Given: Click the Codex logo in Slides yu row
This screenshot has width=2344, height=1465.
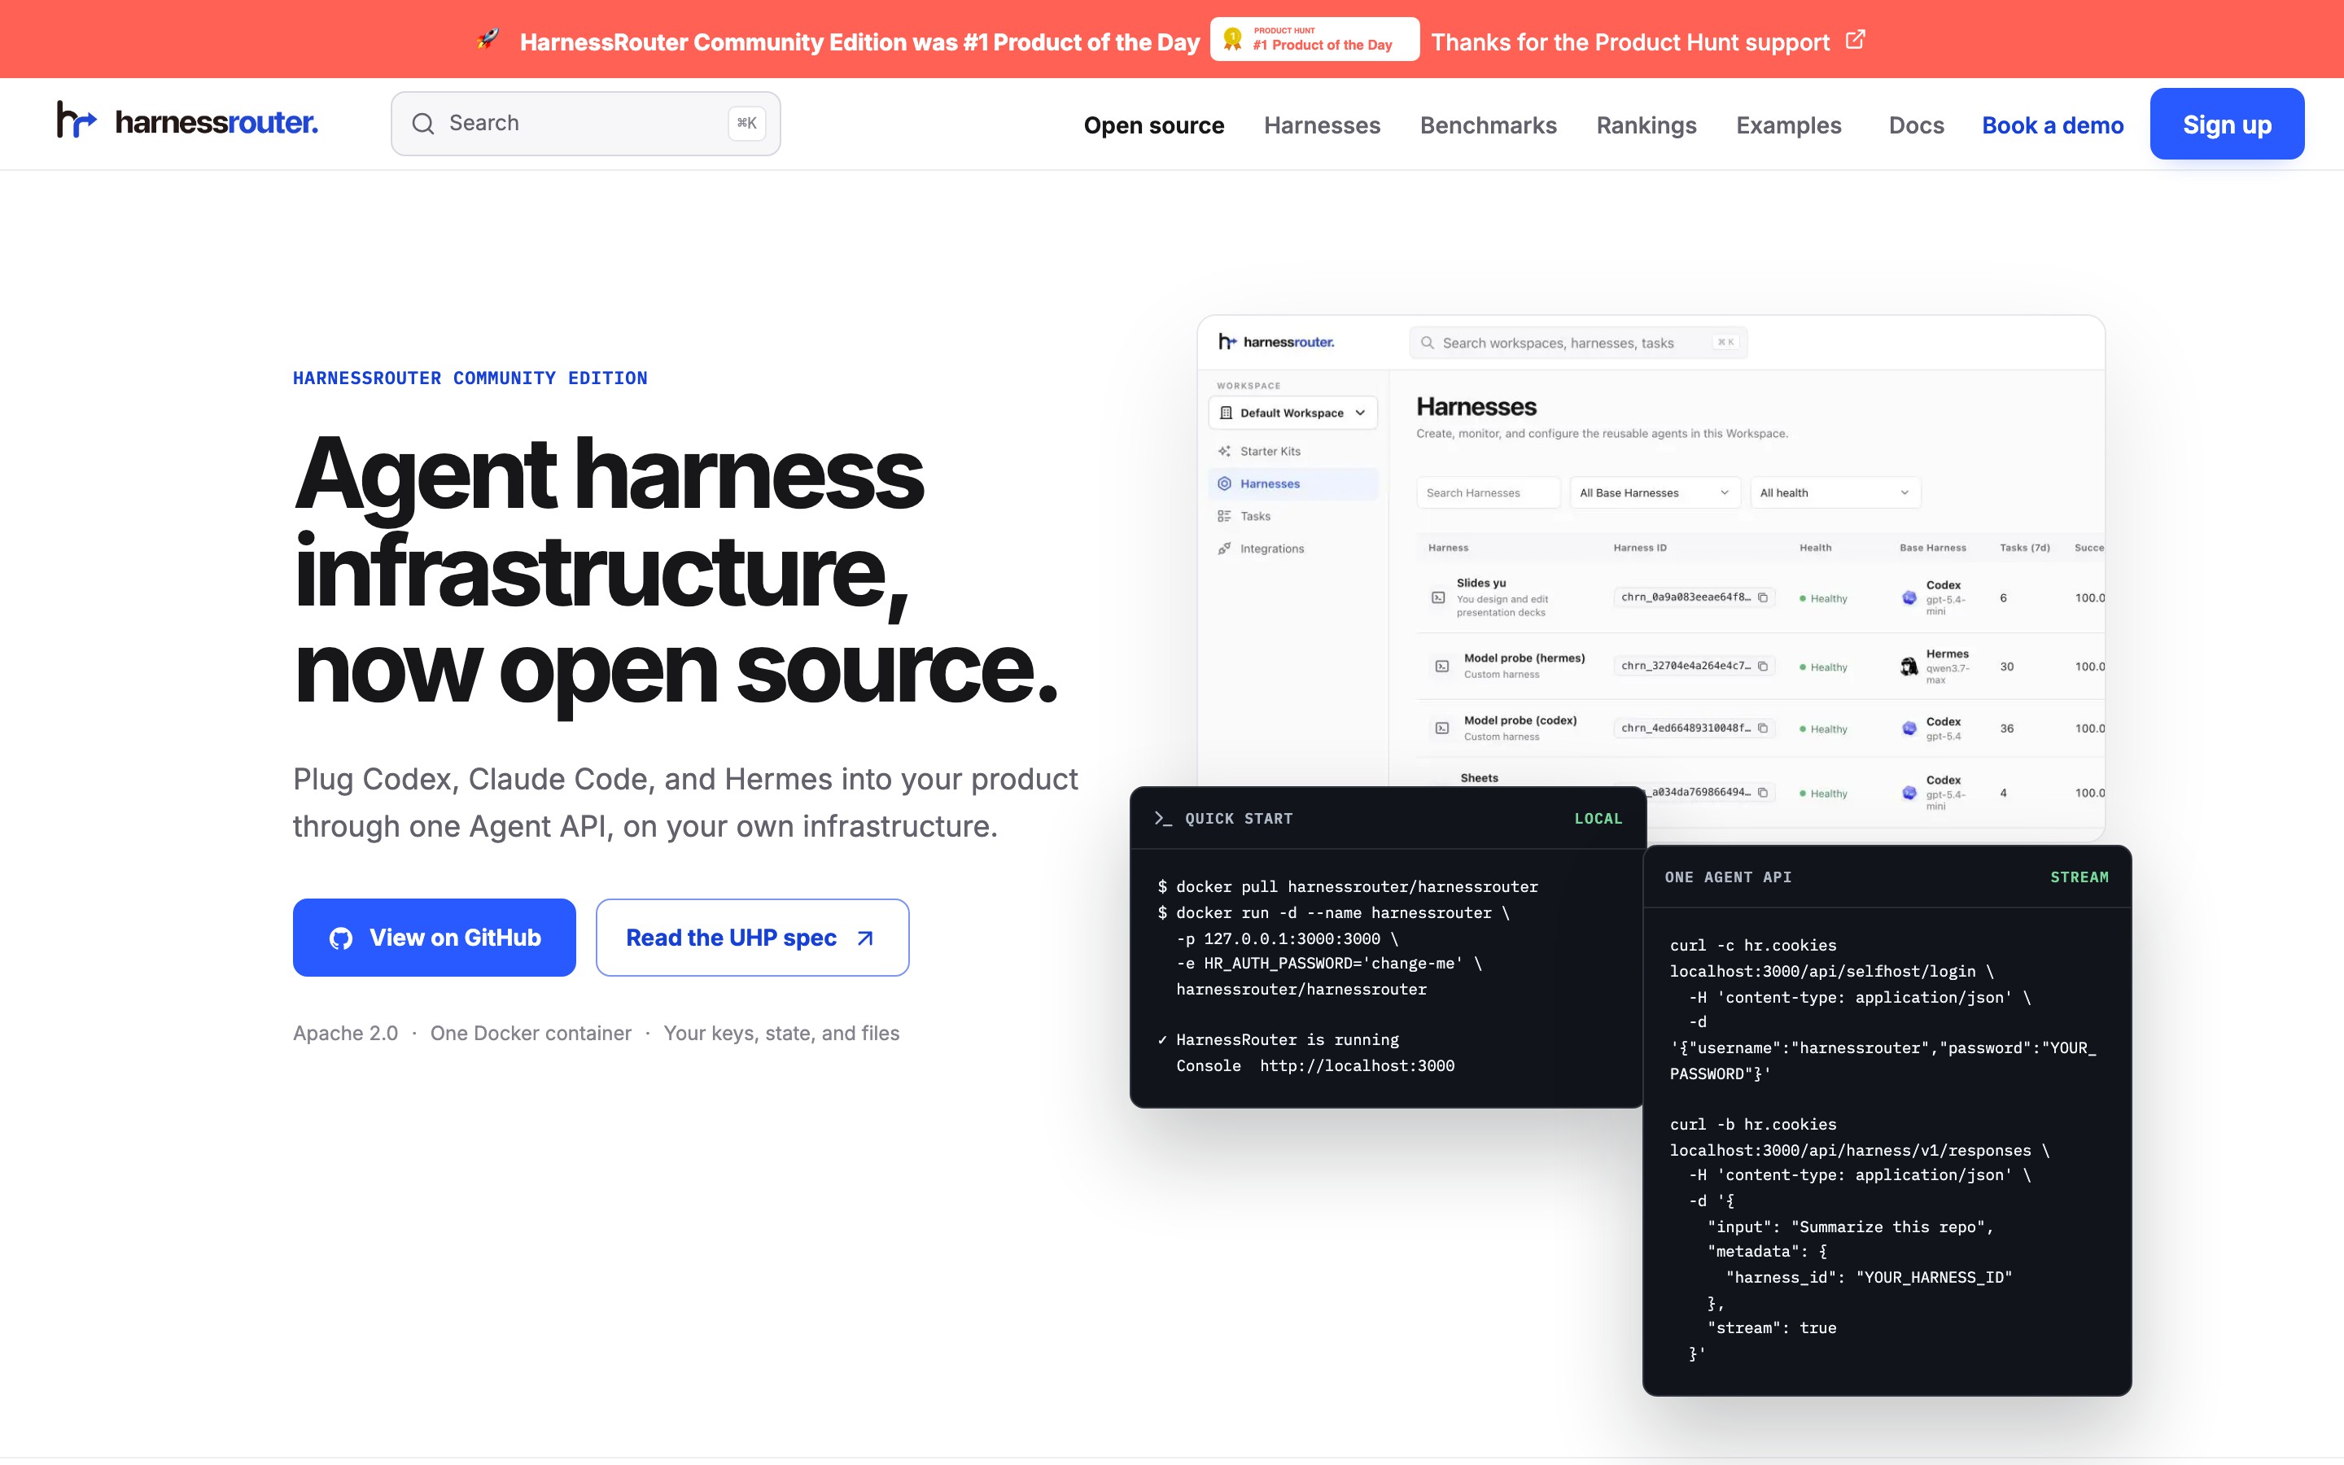Looking at the screenshot, I should [x=1909, y=598].
